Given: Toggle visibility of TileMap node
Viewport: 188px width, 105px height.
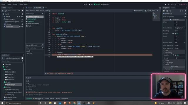Looking at the screenshot, I should [x=22, y=24].
